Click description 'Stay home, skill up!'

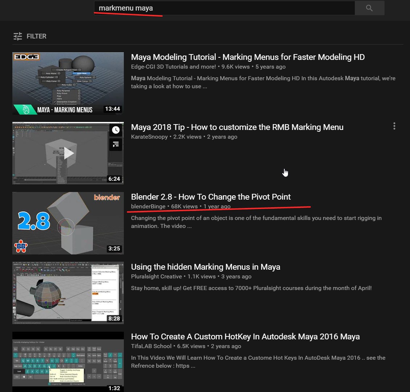(251, 288)
